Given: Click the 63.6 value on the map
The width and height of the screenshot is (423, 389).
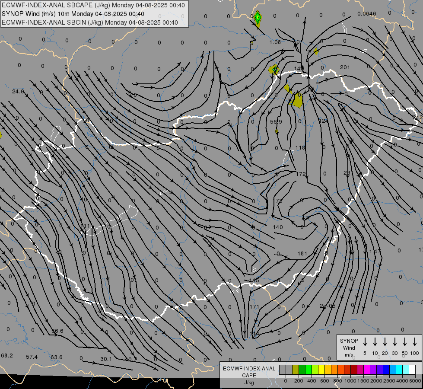Looking at the screenshot, I should click(x=56, y=357).
